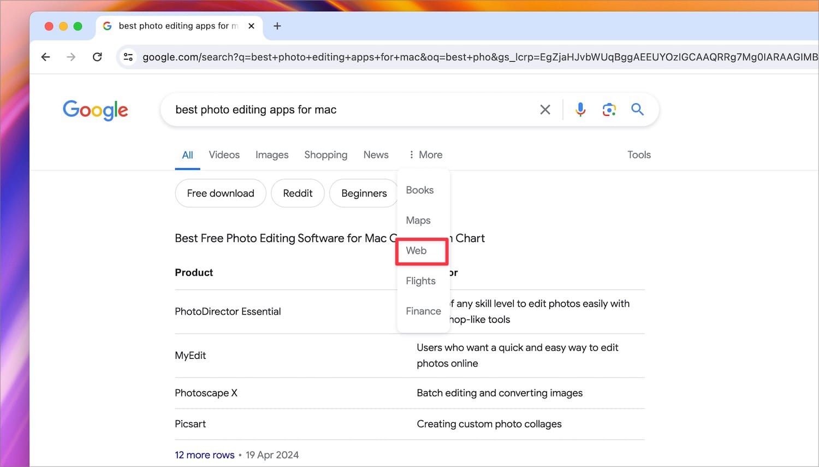Open site information icon in address bar
Viewport: 819px width, 467px height.
pyautogui.click(x=128, y=57)
